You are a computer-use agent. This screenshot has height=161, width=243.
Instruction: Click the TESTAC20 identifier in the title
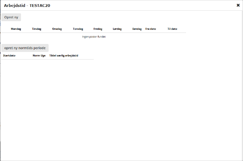point(40,6)
